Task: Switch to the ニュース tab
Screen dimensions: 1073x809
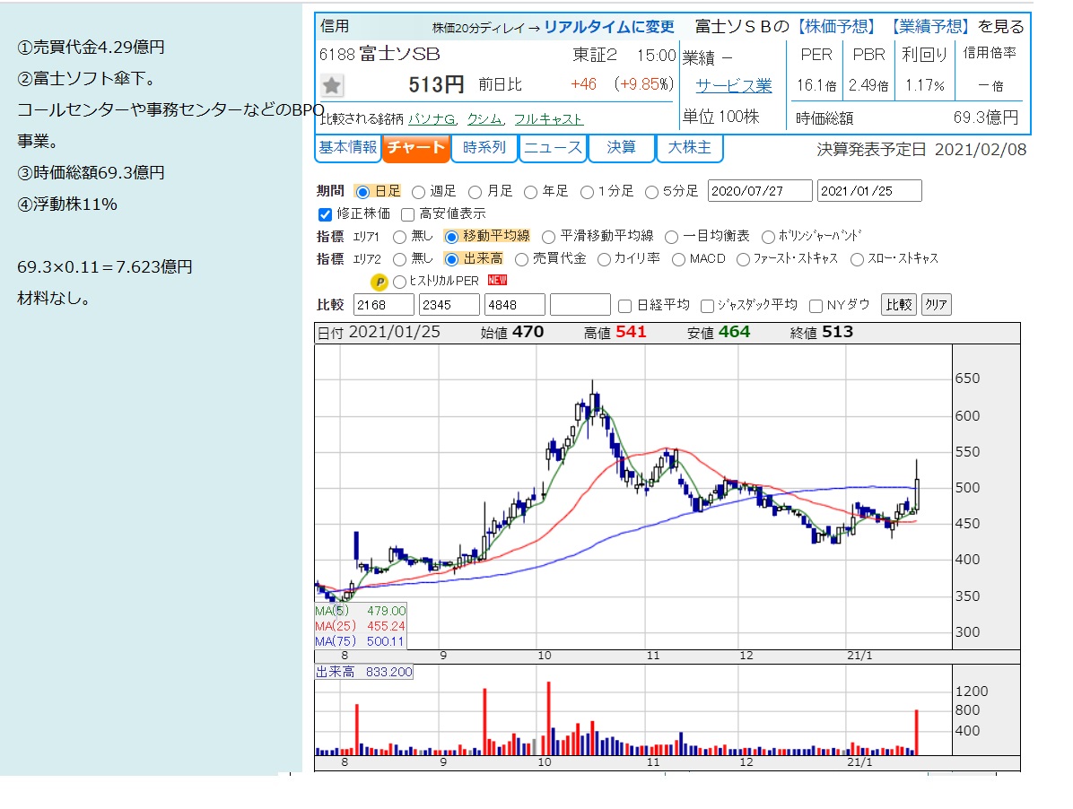Action: coord(553,148)
